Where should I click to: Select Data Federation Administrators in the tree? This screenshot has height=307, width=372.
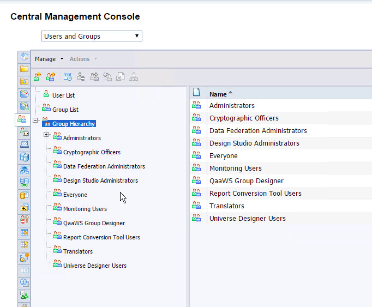tap(104, 166)
